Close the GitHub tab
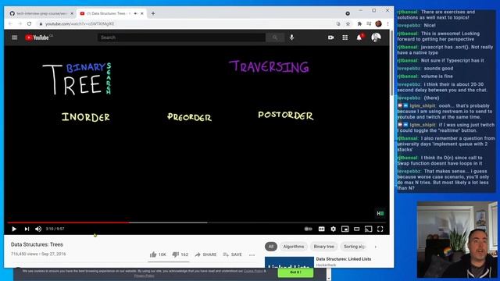 (72, 14)
